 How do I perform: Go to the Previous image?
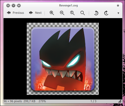15,13
